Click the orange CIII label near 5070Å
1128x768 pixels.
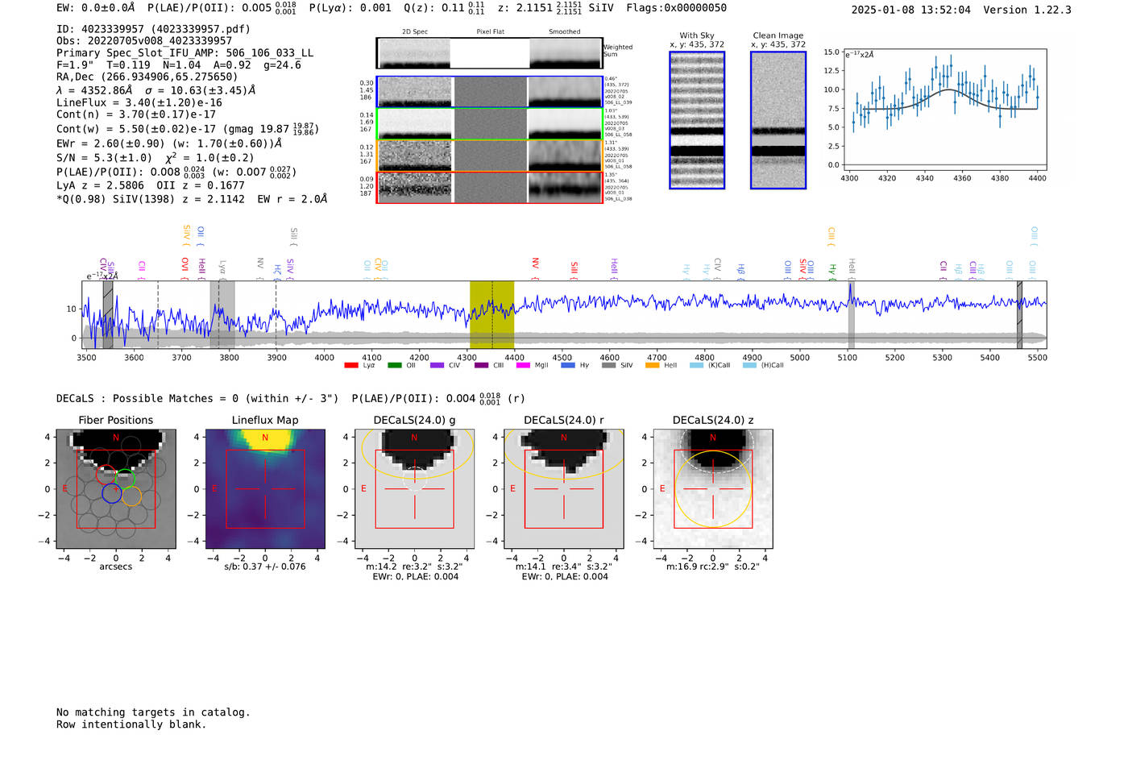831,235
